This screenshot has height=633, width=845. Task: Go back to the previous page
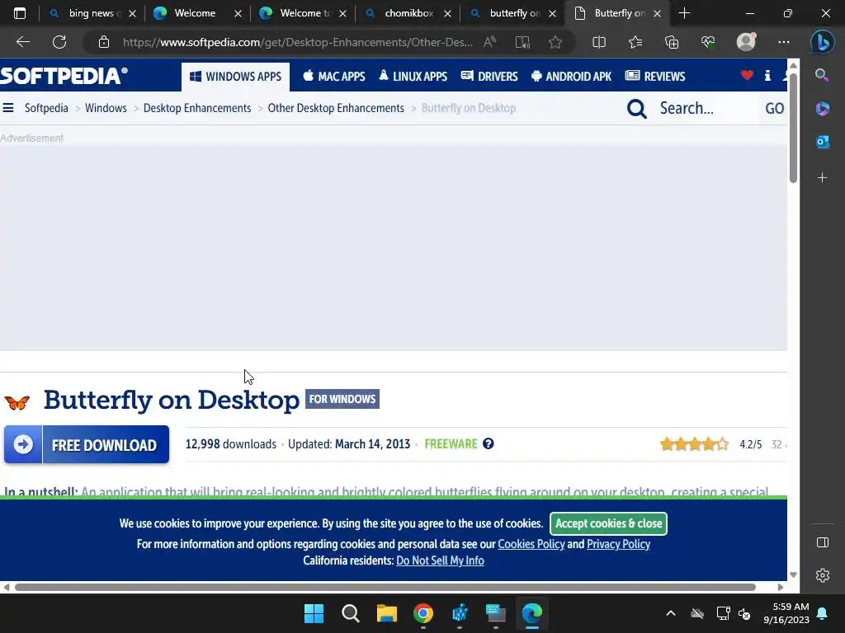(22, 42)
